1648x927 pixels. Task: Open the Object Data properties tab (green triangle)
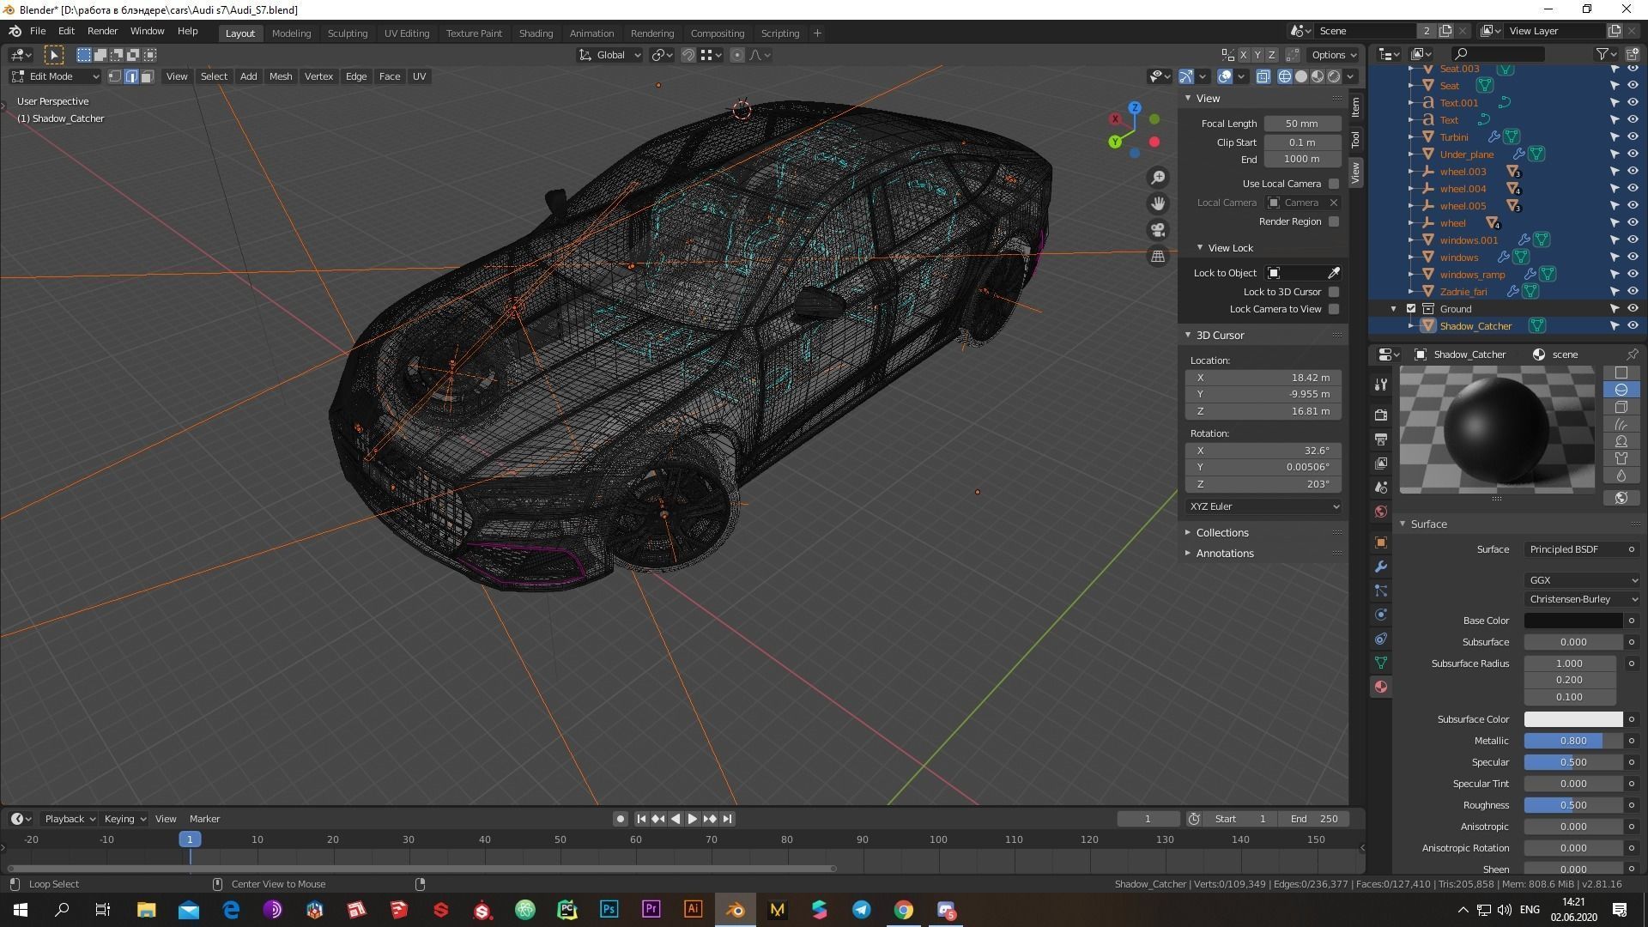(1380, 663)
